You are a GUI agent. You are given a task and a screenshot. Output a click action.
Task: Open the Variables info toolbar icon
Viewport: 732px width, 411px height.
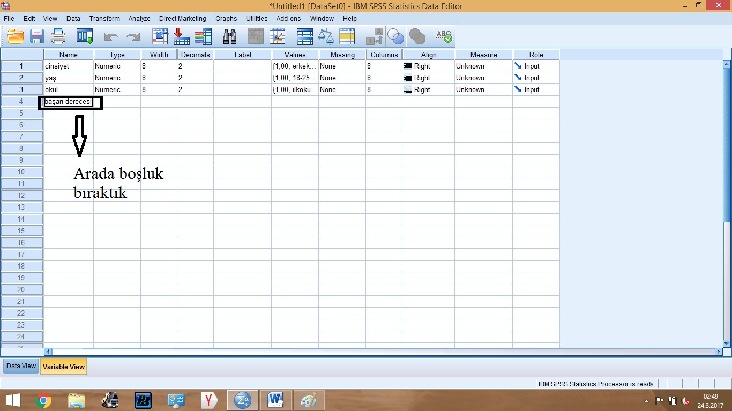203,36
